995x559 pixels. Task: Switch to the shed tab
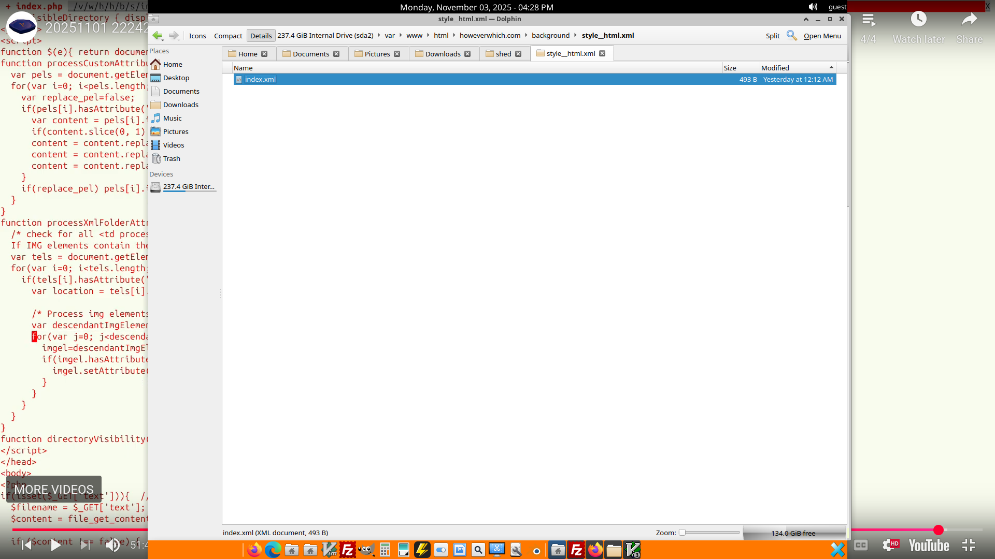[x=503, y=54]
